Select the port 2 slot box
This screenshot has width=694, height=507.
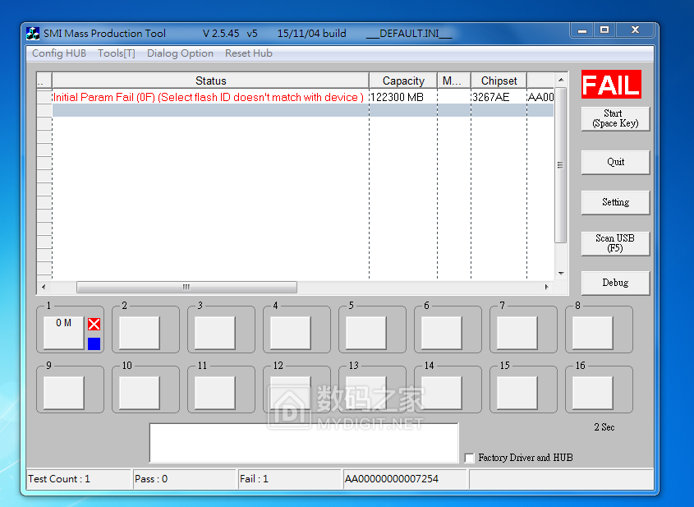pyautogui.click(x=139, y=332)
